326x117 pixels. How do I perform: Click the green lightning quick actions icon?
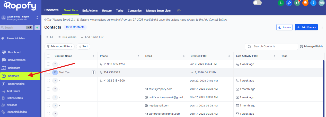point(37,28)
